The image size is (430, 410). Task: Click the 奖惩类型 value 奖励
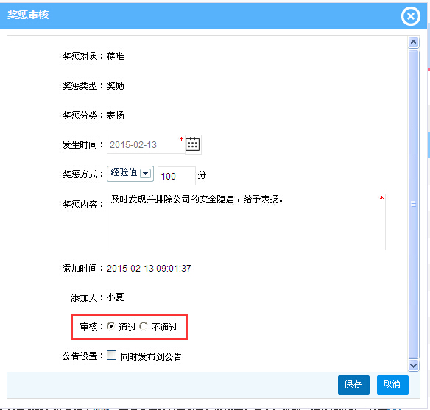115,86
